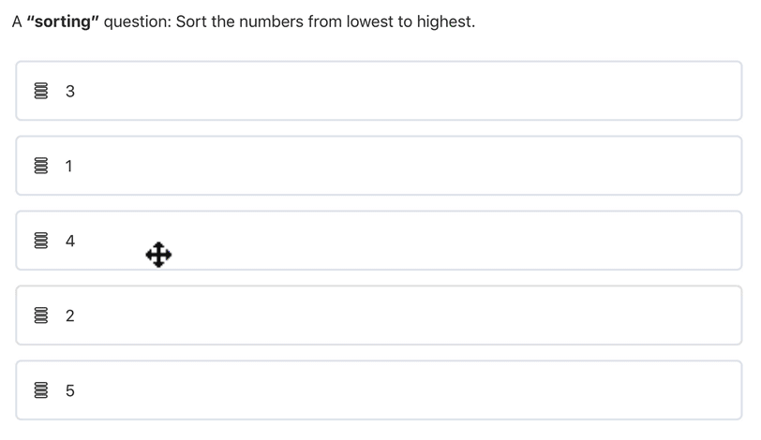Click the number 4 label

(x=70, y=242)
